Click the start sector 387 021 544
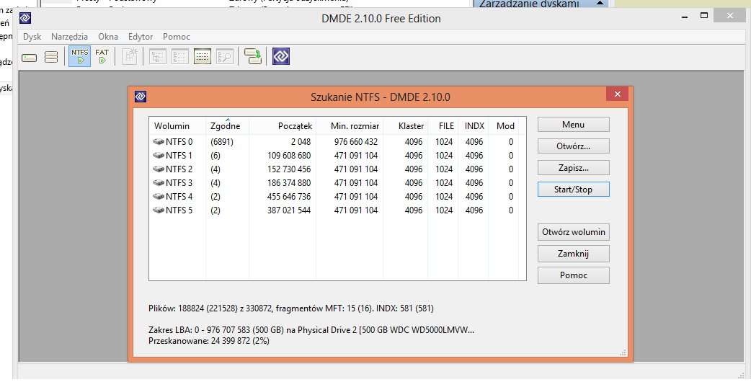The height and width of the screenshot is (382, 751). coord(289,210)
